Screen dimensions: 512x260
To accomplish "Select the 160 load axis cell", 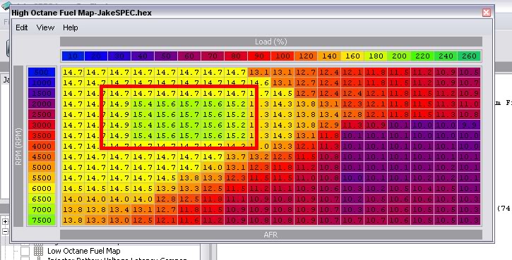I will [x=352, y=56].
